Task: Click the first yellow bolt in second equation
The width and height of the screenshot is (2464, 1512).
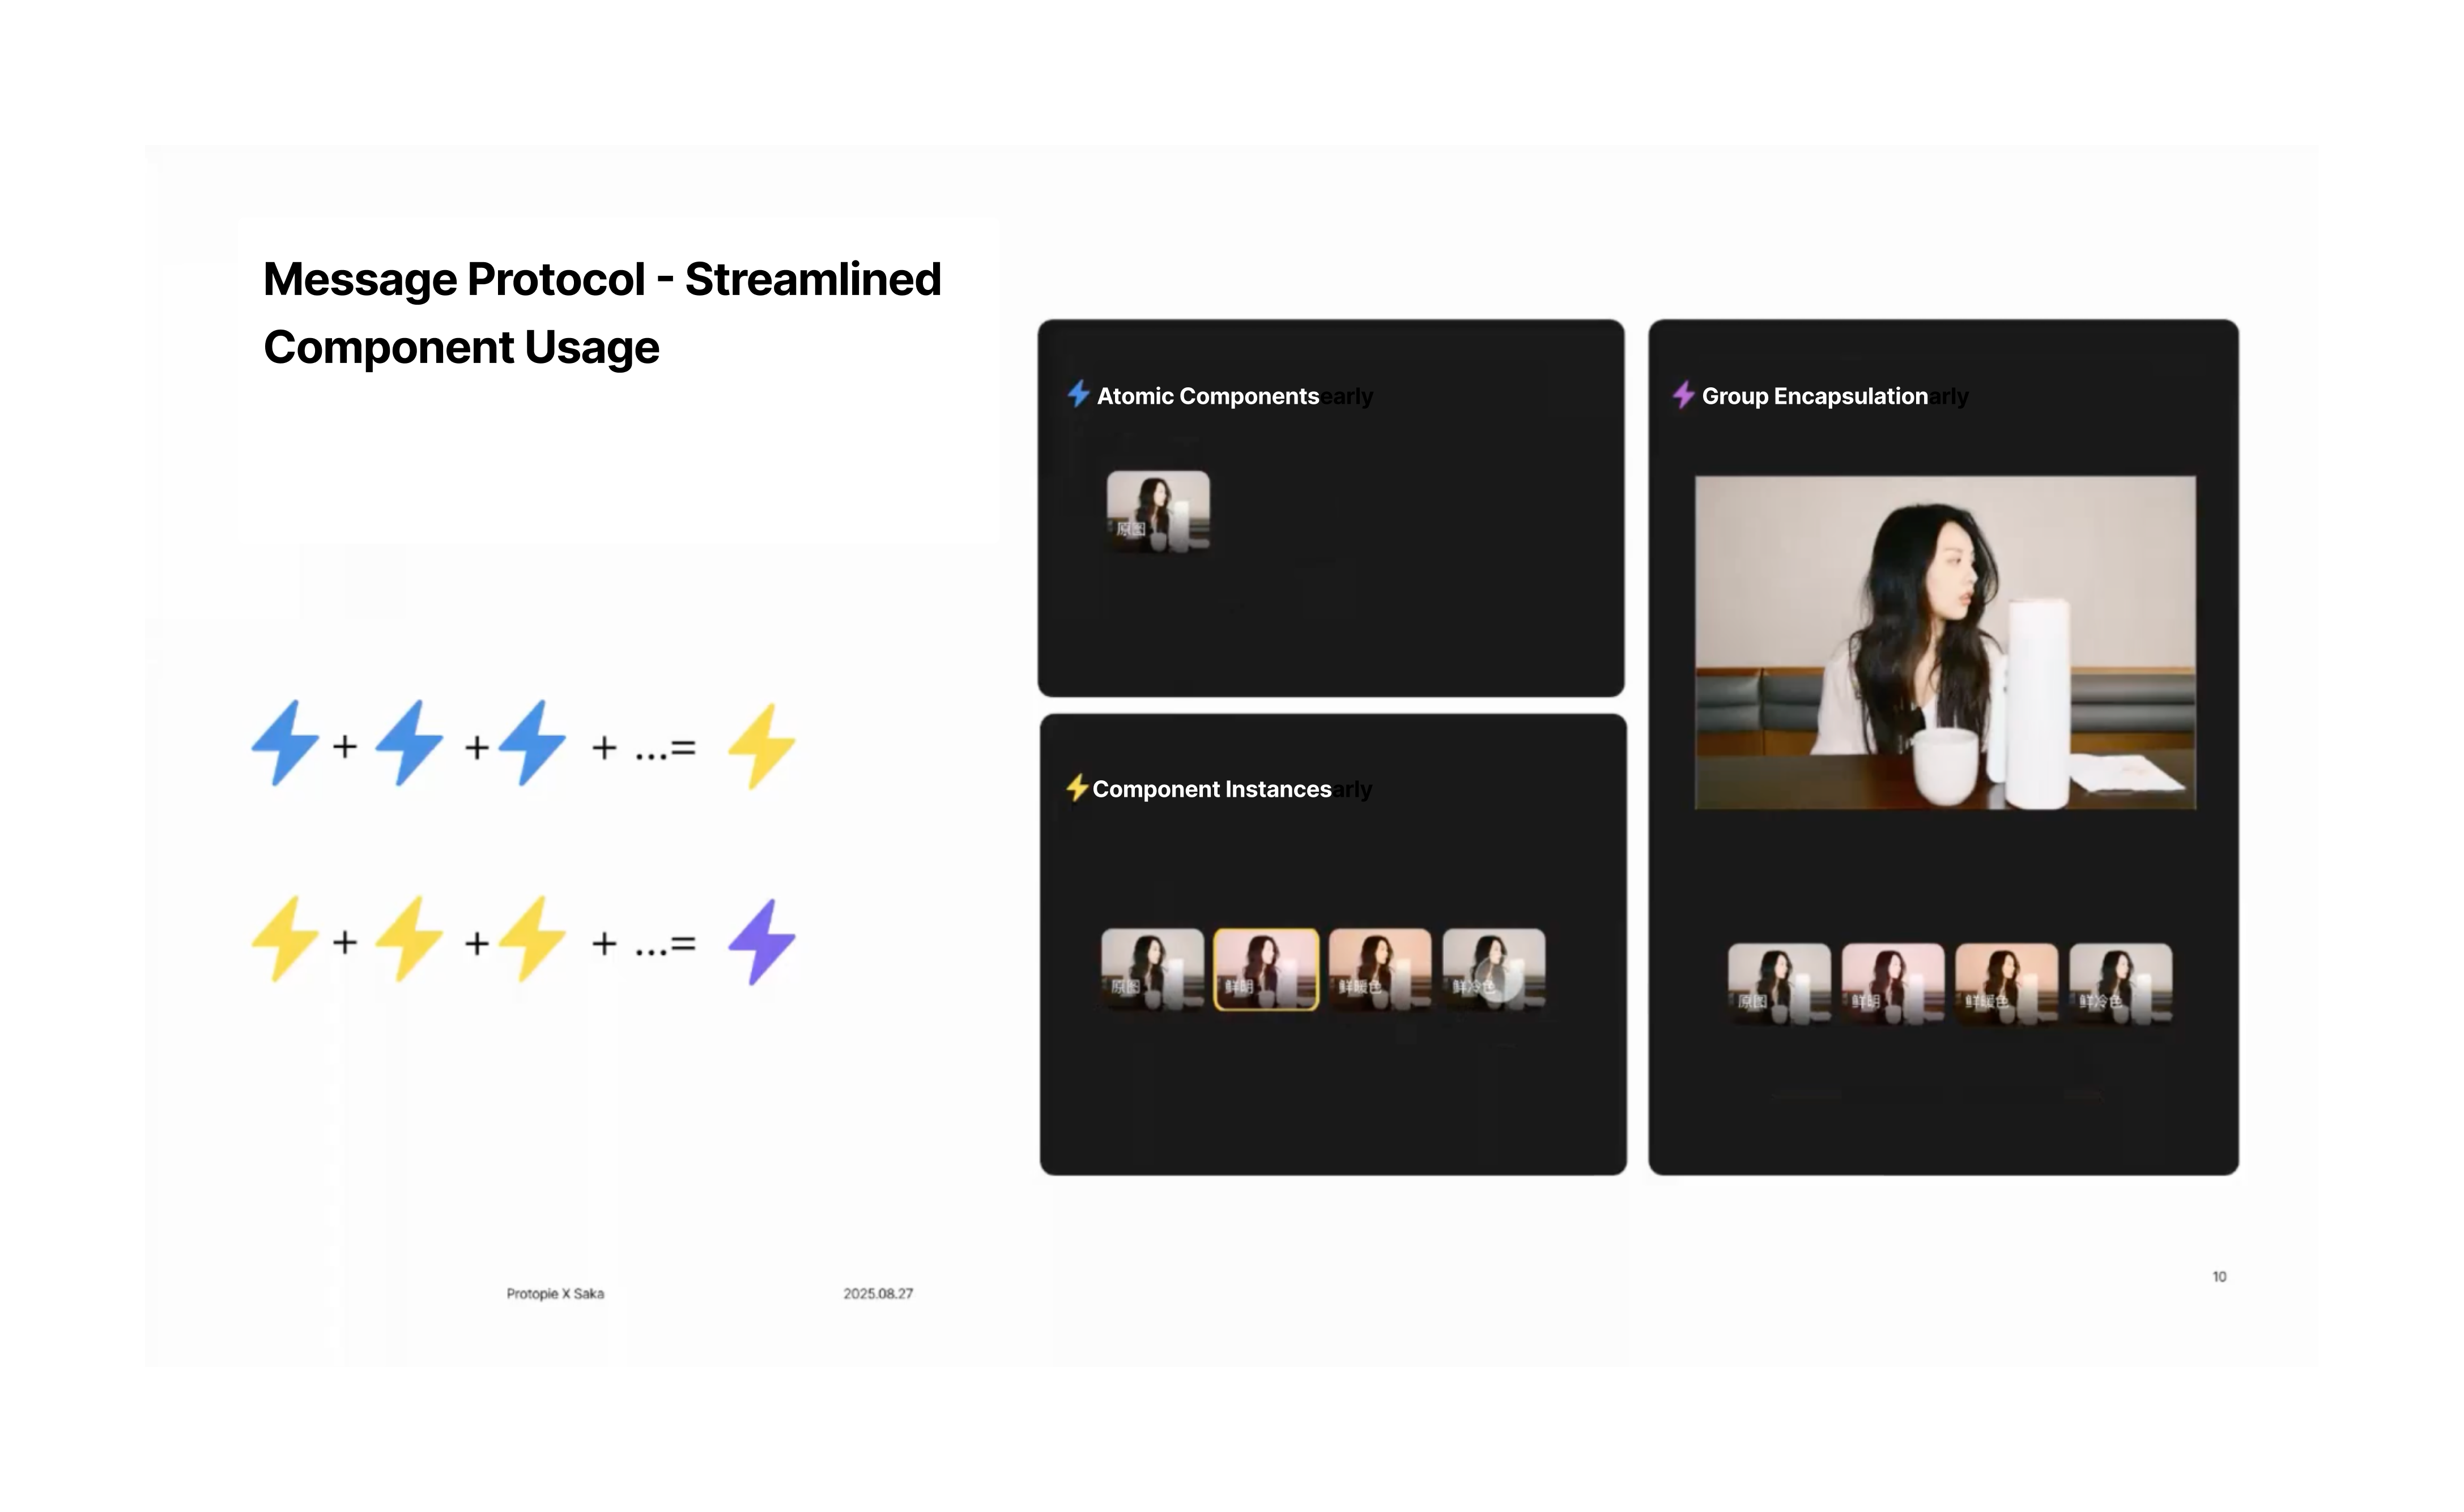Action: (x=285, y=939)
